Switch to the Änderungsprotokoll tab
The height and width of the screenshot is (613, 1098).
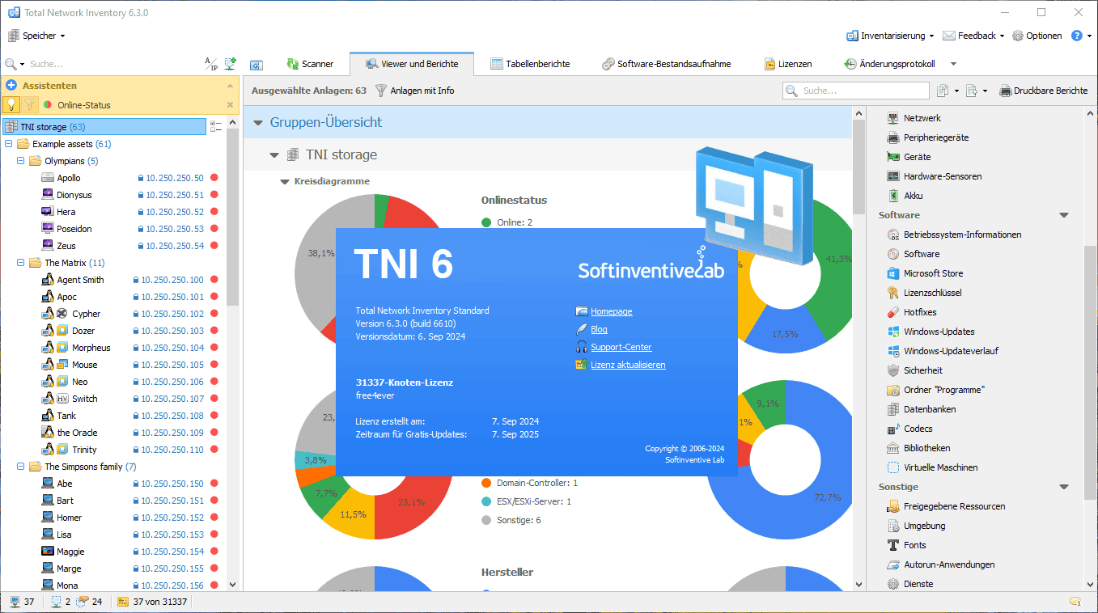(x=888, y=64)
